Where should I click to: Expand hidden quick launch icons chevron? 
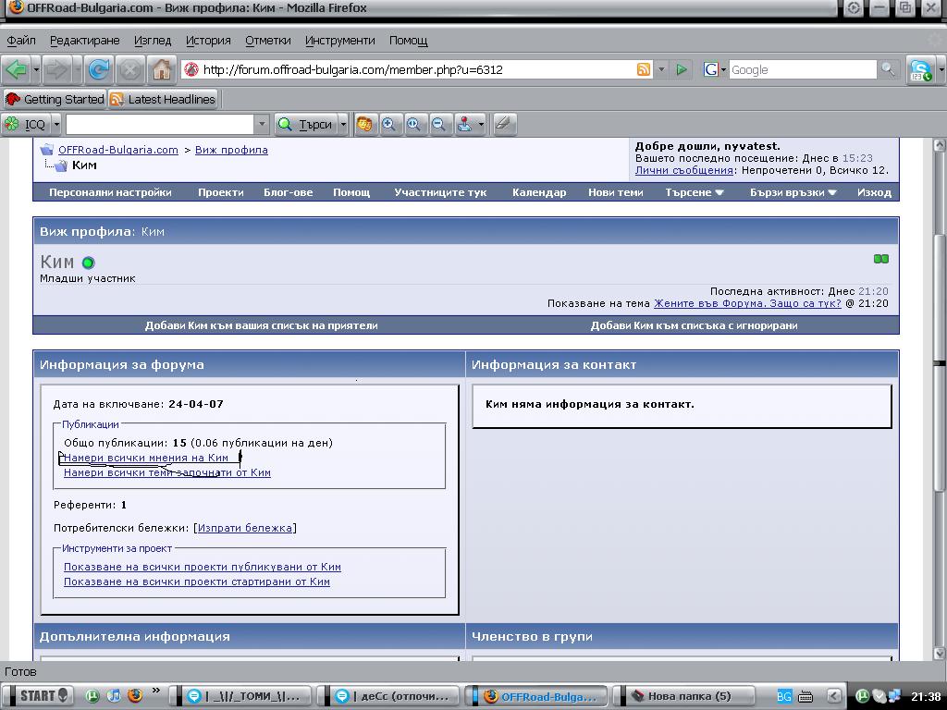tap(156, 690)
